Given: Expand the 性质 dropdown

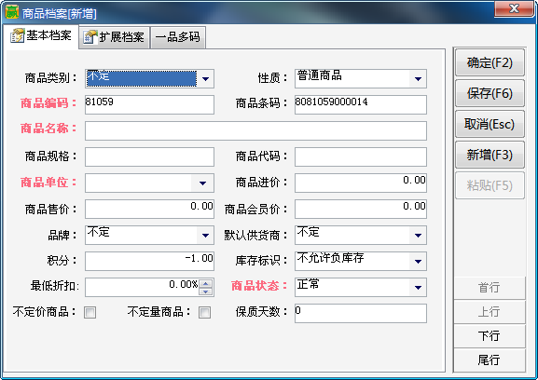Looking at the screenshot, I should 418,79.
